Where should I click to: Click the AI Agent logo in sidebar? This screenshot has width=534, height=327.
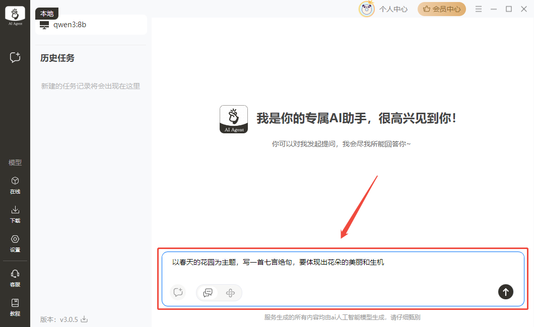(15, 16)
